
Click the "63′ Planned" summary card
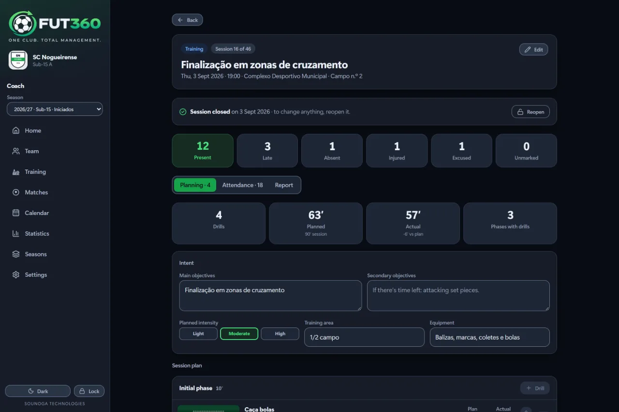[316, 223]
